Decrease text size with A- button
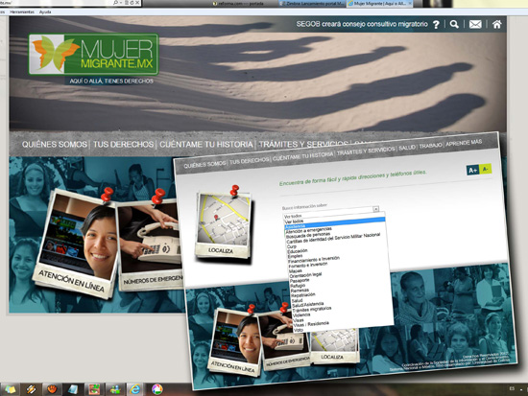 point(485,169)
